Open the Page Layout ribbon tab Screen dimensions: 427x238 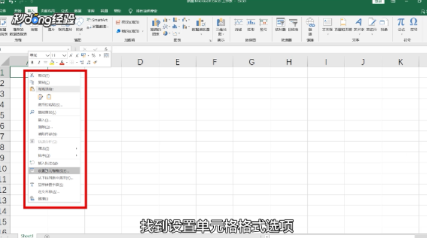point(48,11)
